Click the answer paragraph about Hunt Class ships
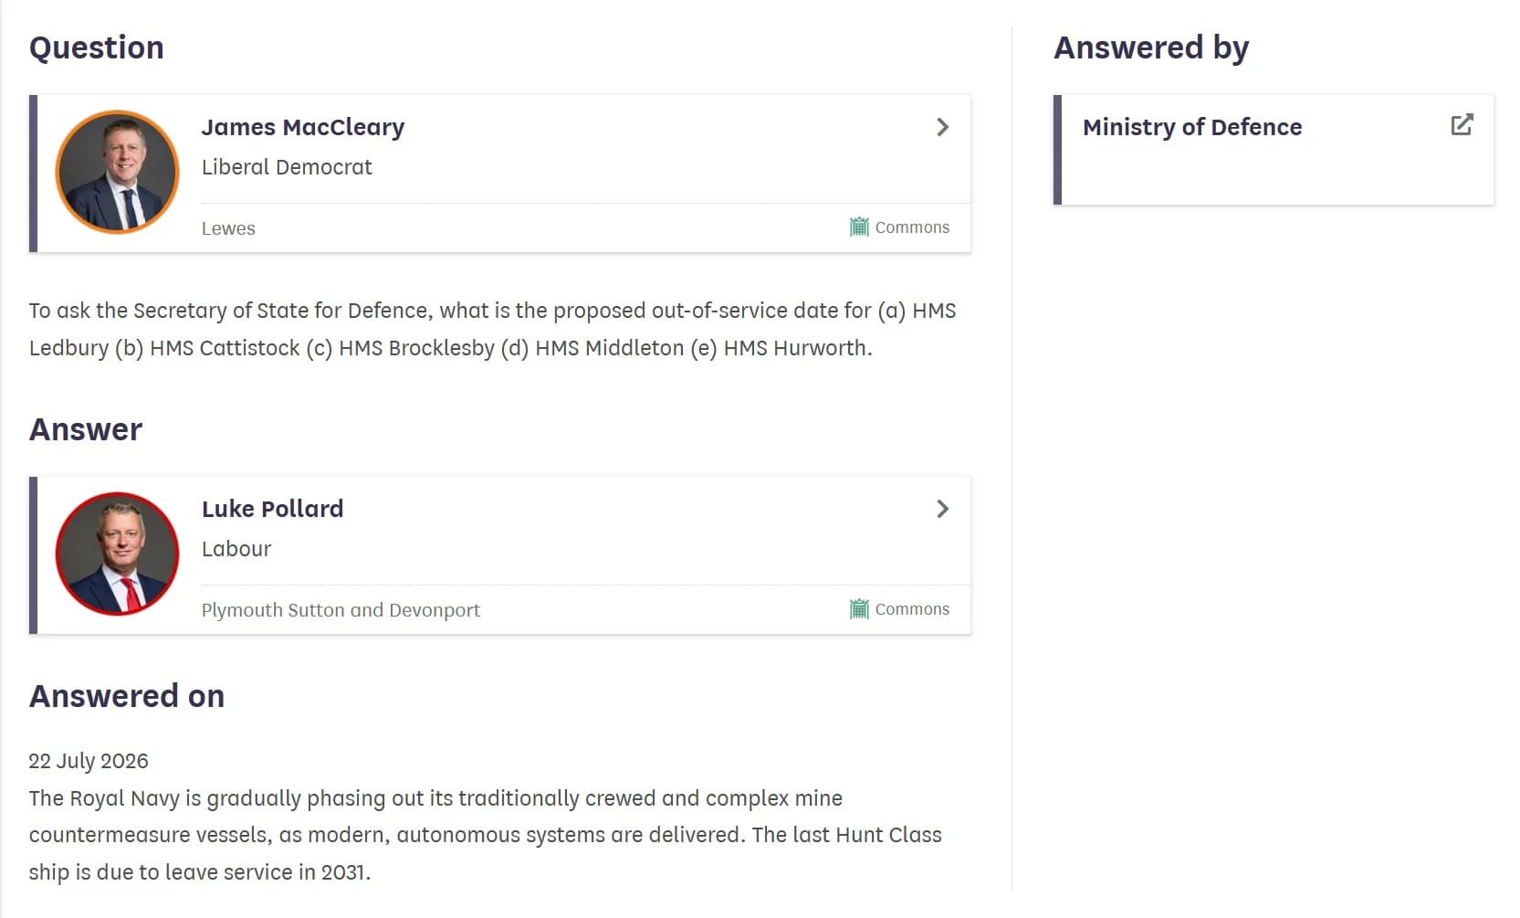The width and height of the screenshot is (1520, 918). click(x=485, y=835)
